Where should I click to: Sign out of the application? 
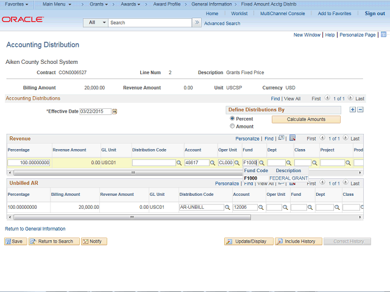coord(375,13)
